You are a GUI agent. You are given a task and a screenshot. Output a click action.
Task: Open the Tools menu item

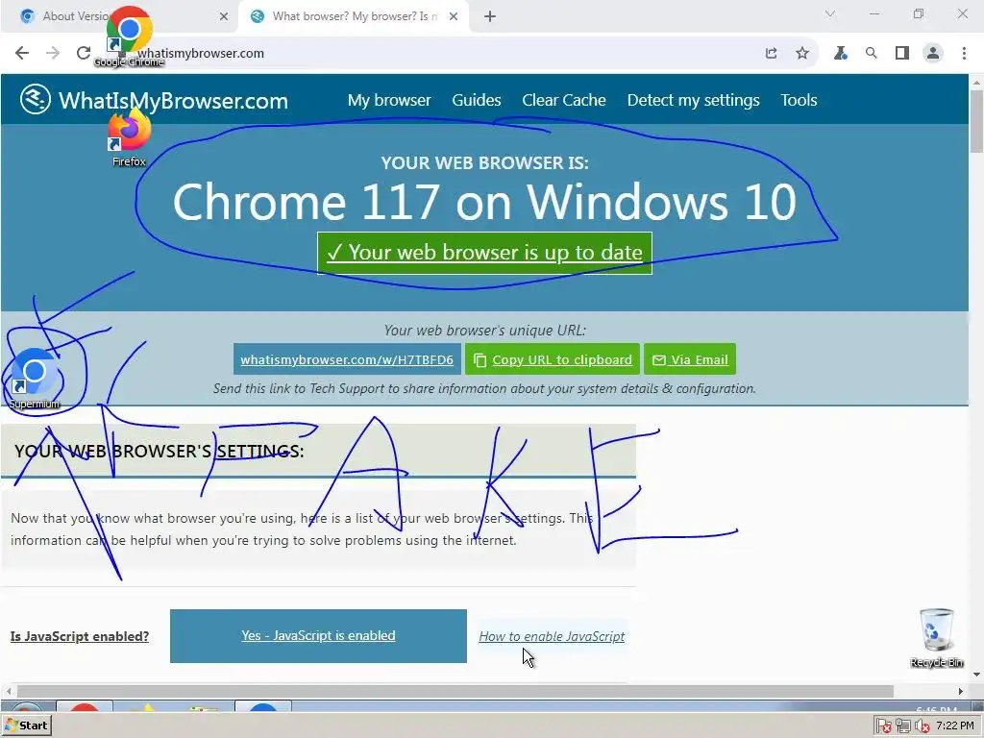coord(799,100)
